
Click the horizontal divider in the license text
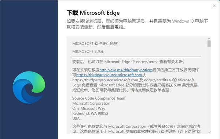tap(137, 57)
